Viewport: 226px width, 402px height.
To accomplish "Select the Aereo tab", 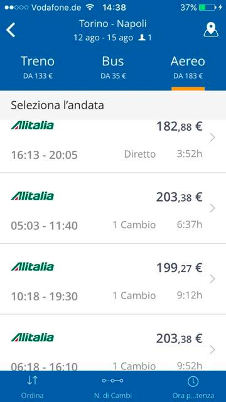I will point(188,67).
